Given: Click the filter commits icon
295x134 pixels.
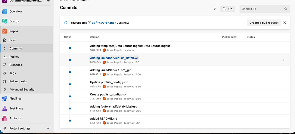Looking at the screenshot, I should tap(215, 9).
